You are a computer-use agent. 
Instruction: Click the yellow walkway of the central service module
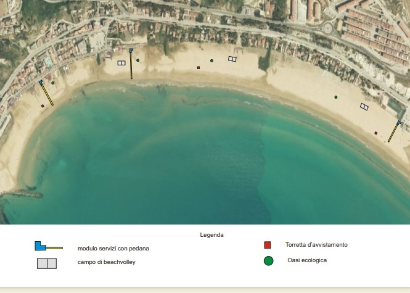(131, 65)
